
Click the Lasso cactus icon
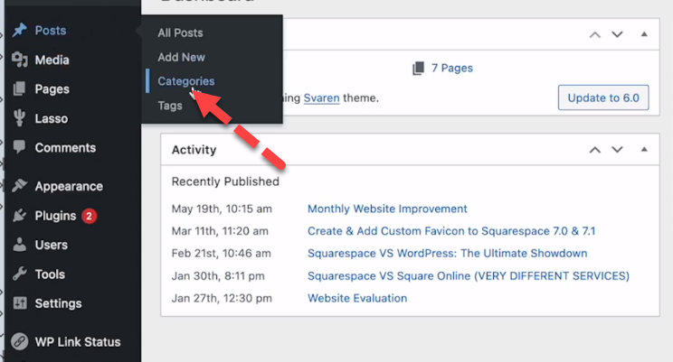point(19,118)
